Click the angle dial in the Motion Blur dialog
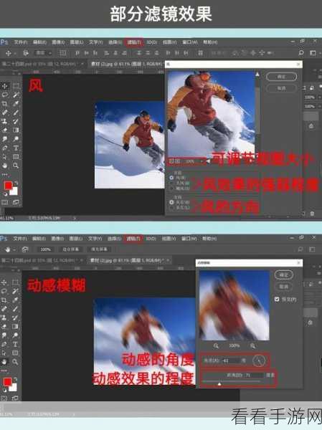 (259, 360)
